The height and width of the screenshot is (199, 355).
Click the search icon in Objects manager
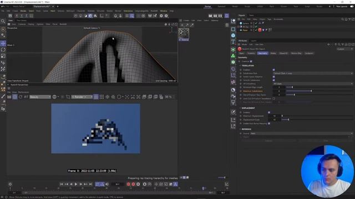pos(343,19)
